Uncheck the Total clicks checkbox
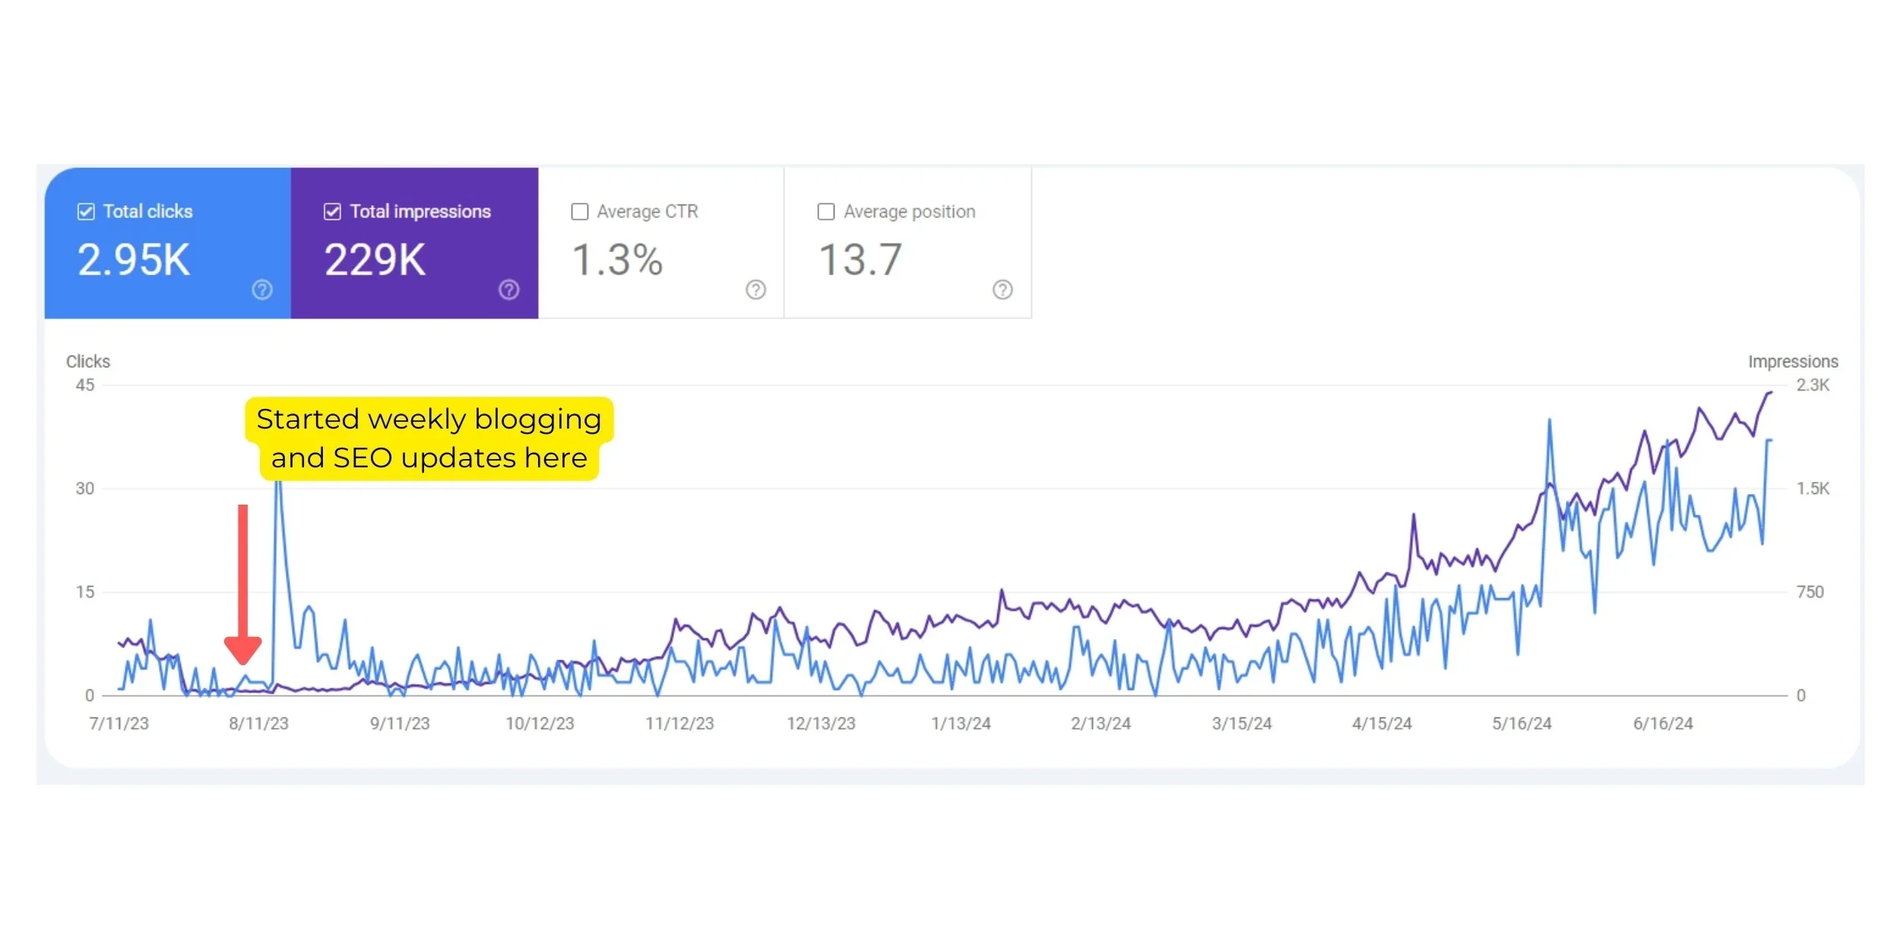 (87, 211)
